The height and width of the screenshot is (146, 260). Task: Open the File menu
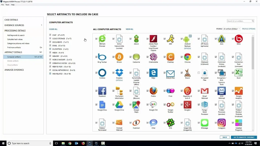[x=3, y=5]
